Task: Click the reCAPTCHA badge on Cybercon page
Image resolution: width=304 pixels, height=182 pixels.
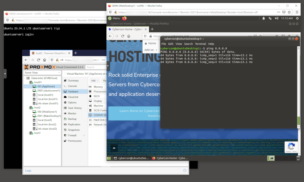Action: coord(291,147)
